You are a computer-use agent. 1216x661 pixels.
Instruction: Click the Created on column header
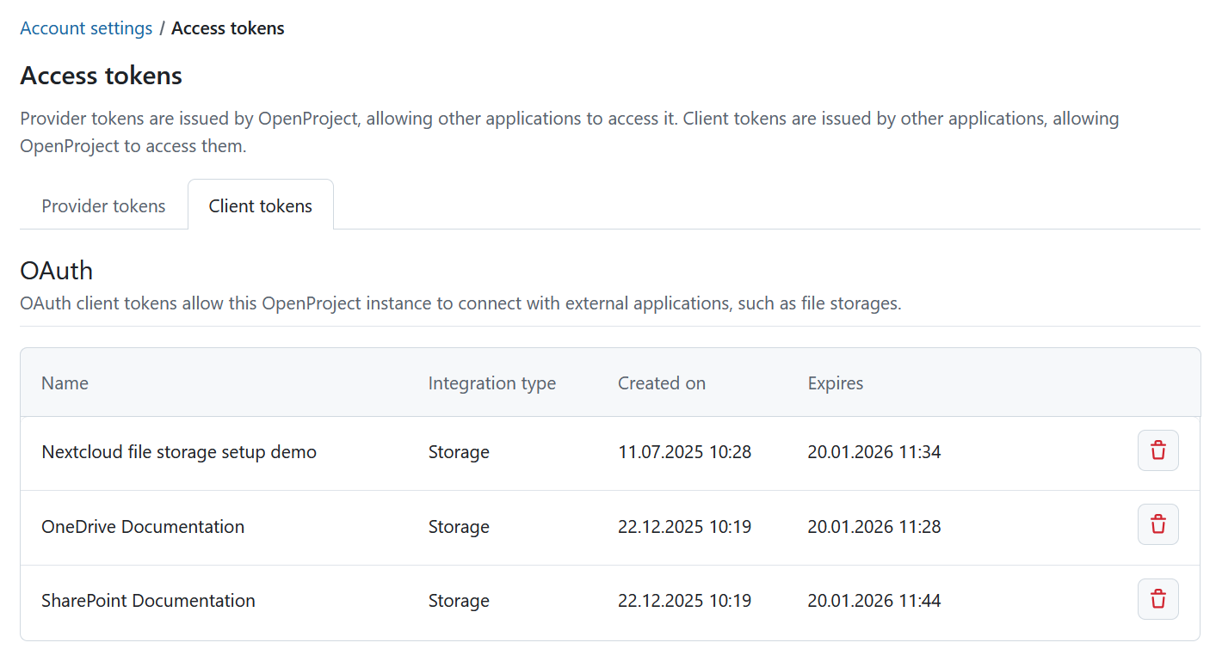(x=661, y=383)
